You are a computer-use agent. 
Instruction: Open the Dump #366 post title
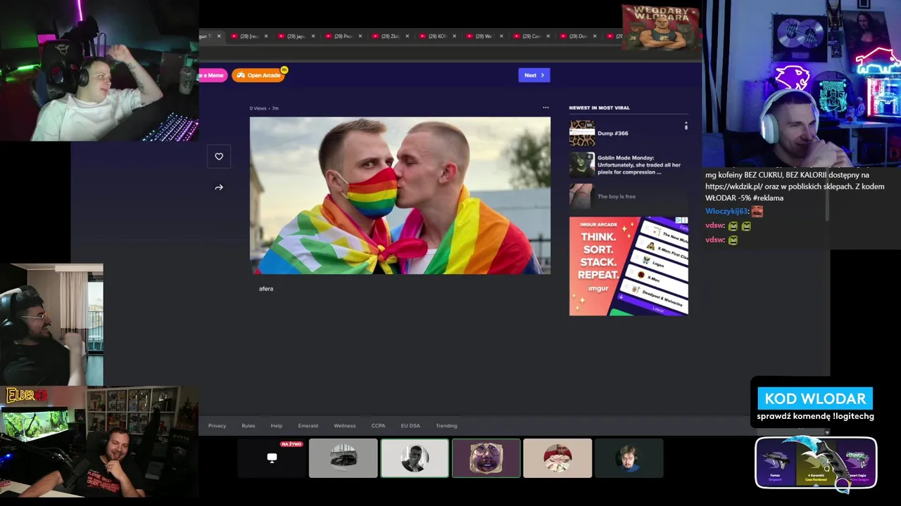point(612,133)
